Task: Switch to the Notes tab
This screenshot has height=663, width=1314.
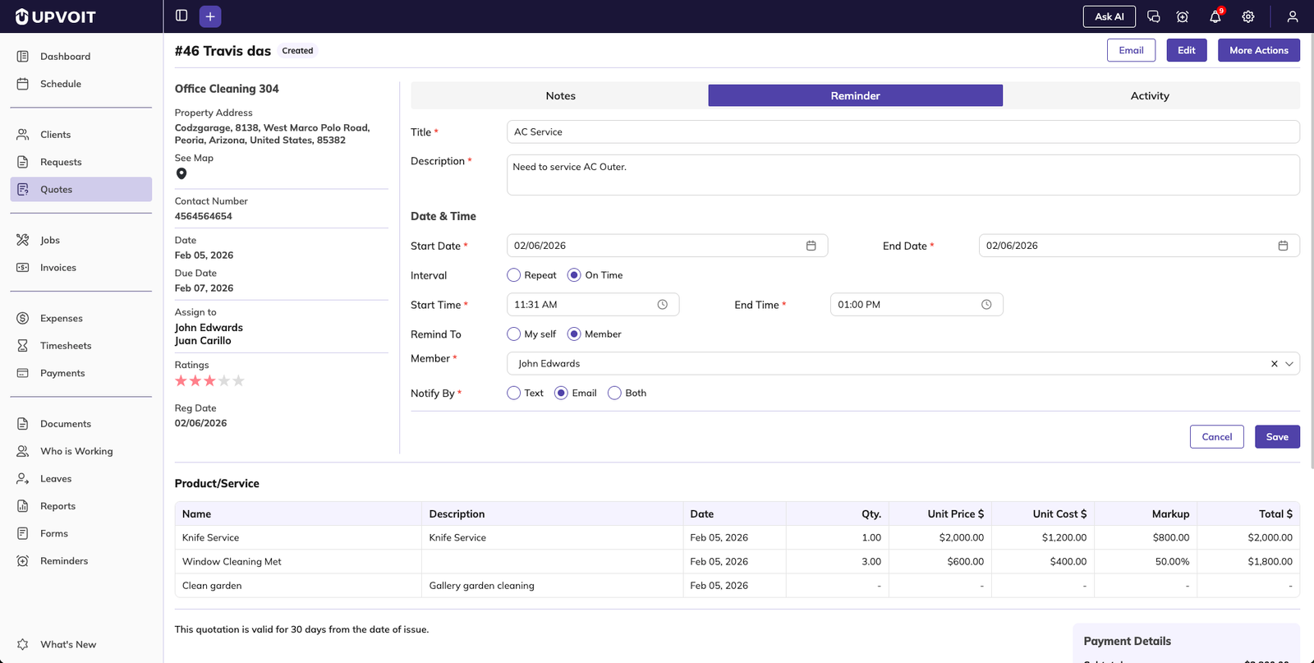Action: click(x=560, y=96)
